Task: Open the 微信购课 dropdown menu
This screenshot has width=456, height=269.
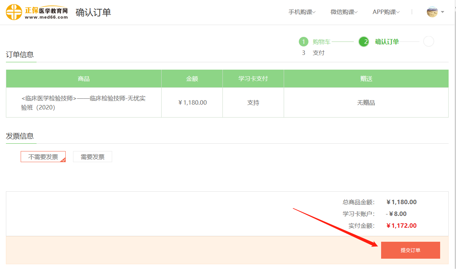Action: pos(344,12)
